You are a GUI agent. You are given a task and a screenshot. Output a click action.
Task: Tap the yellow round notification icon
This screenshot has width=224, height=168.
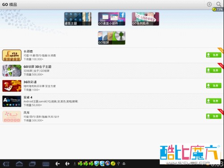[113, 164]
